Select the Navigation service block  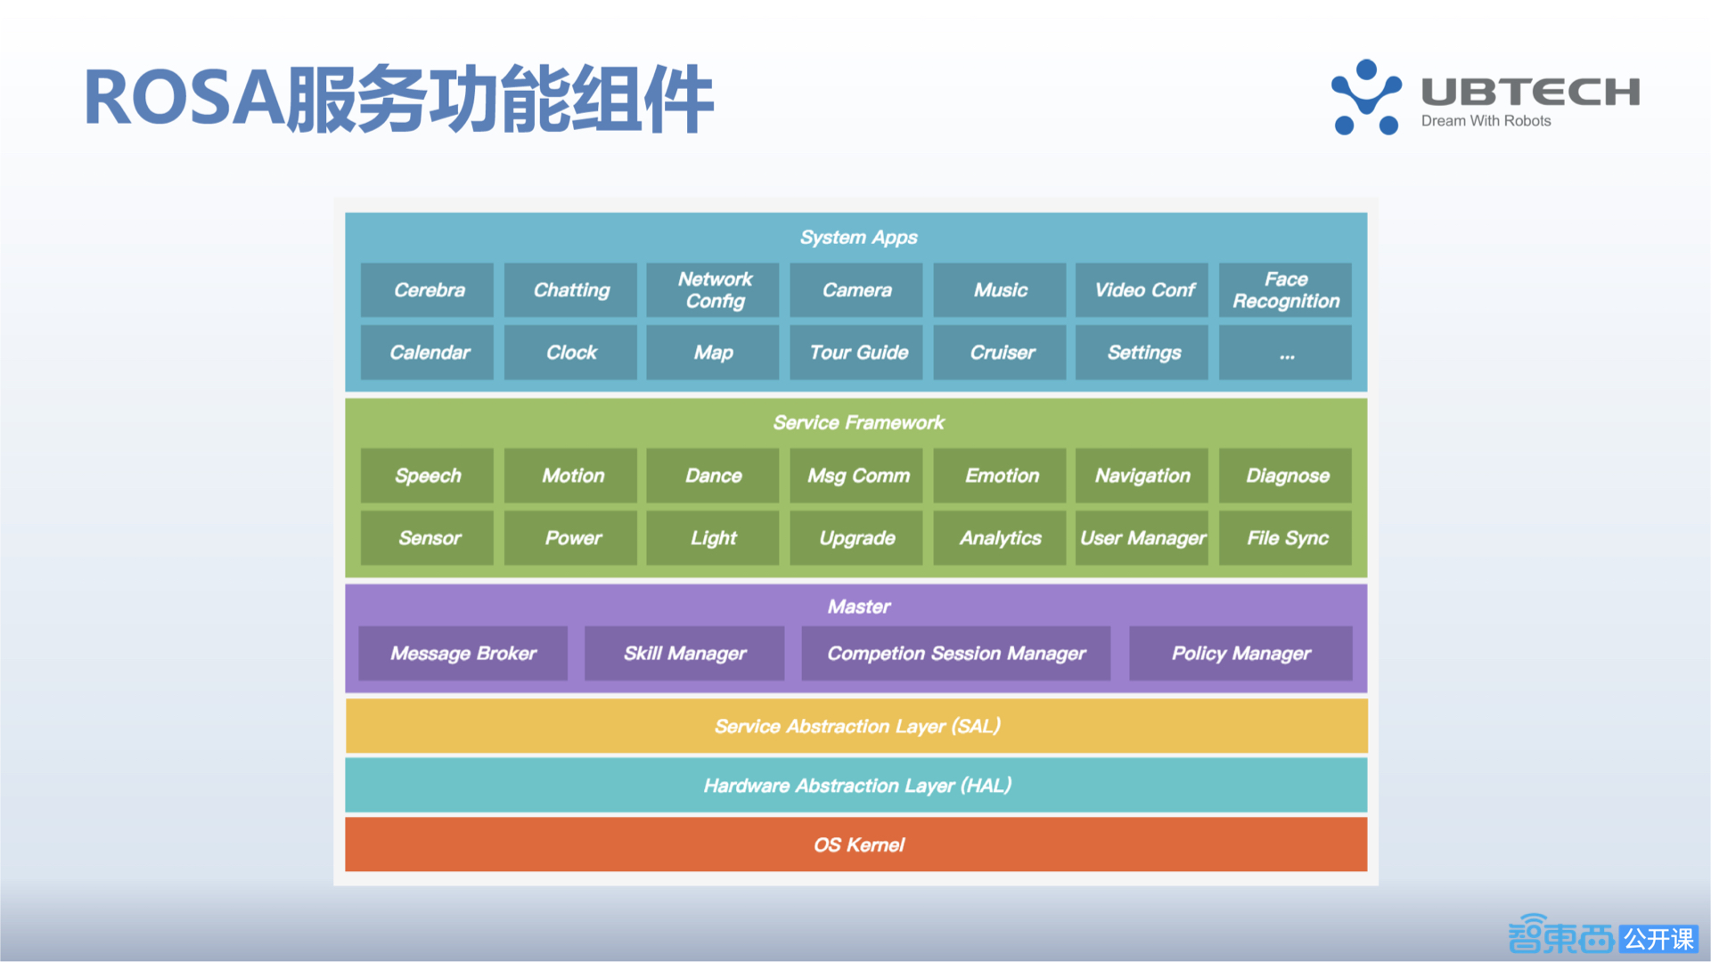pos(1142,476)
